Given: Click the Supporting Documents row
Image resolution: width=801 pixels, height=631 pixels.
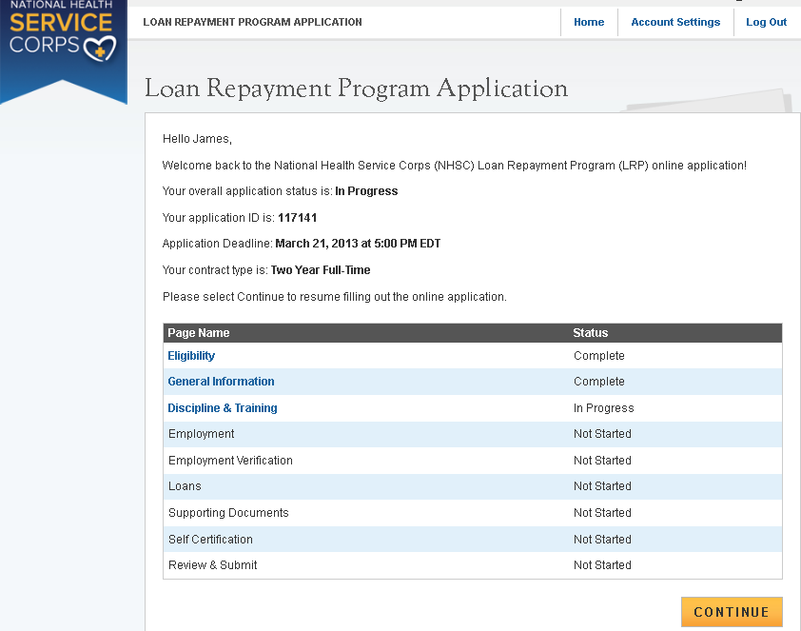Looking at the screenshot, I should click(228, 513).
